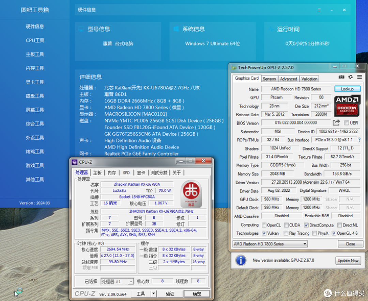Select 硬件信息 in the sidebar
Viewport: 368px width, 301px height.
point(35,27)
